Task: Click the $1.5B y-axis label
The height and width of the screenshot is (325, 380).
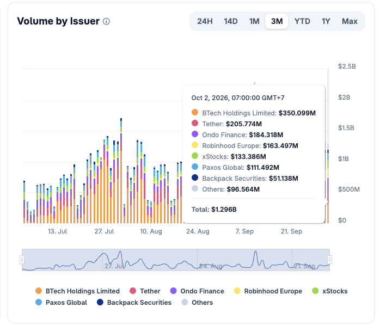Action: pos(346,128)
